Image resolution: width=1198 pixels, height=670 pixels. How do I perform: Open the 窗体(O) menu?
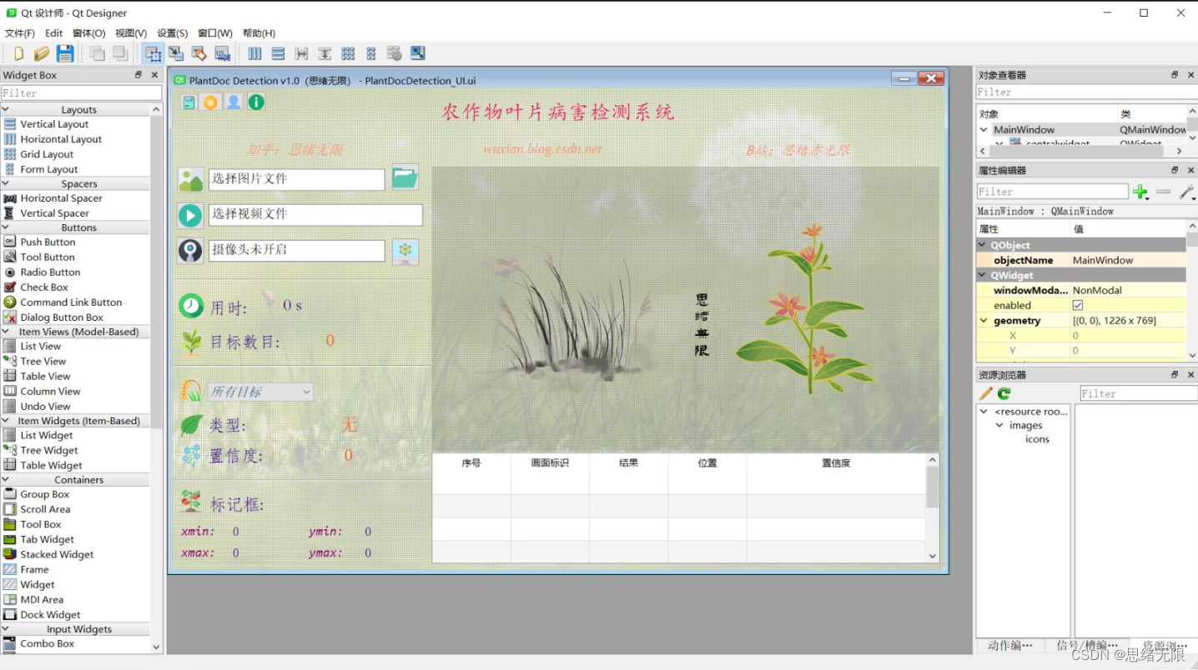coord(88,33)
